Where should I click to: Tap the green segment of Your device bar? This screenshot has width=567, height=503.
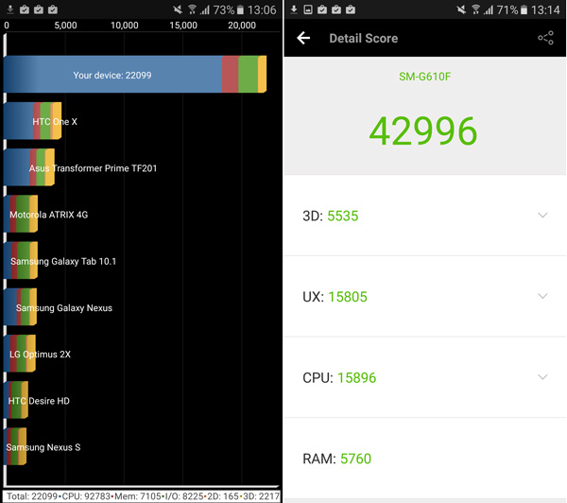pyautogui.click(x=249, y=74)
